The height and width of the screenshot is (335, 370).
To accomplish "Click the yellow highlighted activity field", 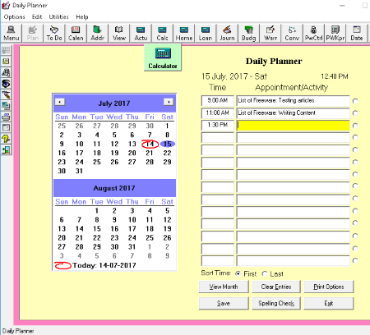I will [x=293, y=125].
